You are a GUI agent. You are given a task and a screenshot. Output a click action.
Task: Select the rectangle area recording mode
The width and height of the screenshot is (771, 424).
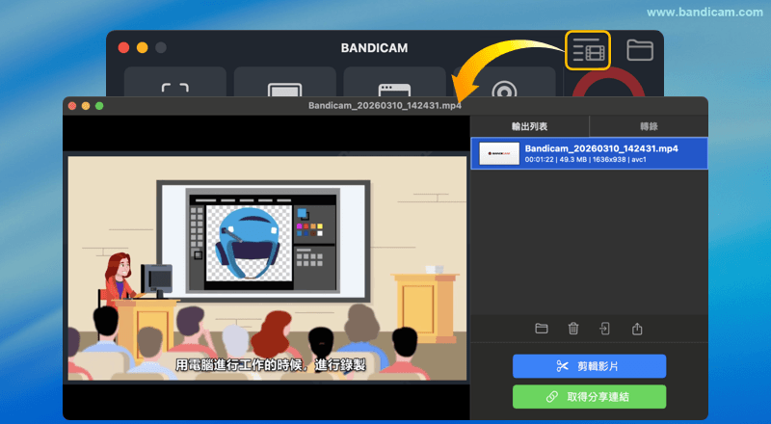click(x=174, y=85)
